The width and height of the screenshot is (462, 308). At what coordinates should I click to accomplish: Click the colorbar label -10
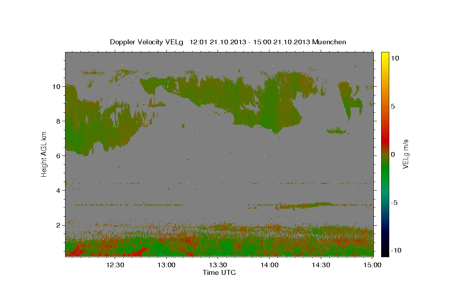tap(396, 250)
